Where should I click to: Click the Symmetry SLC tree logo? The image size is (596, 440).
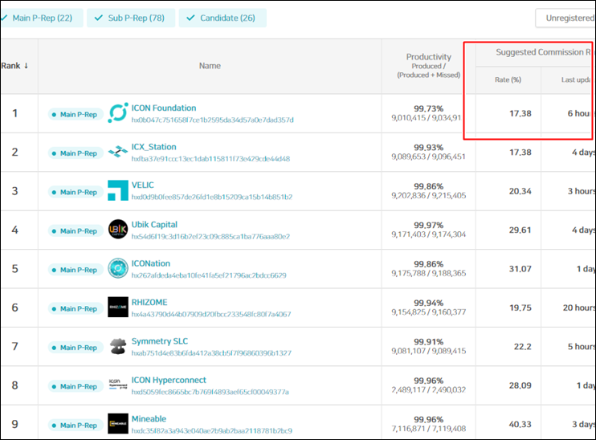[x=118, y=346]
